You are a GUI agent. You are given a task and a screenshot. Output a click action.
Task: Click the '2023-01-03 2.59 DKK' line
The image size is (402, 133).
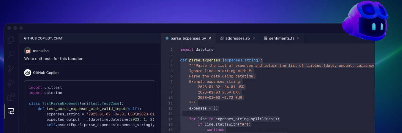tap(219, 92)
